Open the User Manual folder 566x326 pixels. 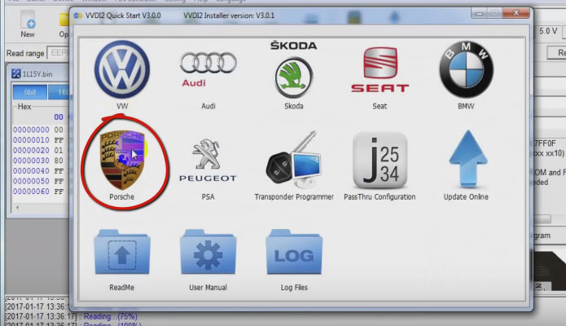[208, 252]
